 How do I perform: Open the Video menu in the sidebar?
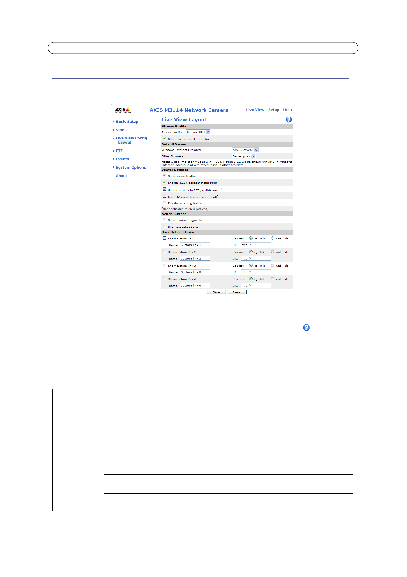121,130
